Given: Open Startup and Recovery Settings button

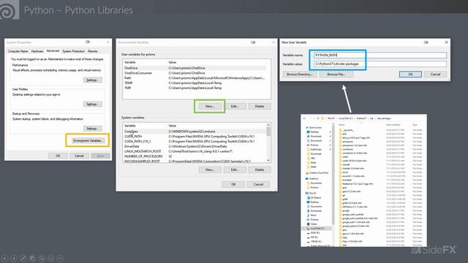Looking at the screenshot, I should point(93,129).
